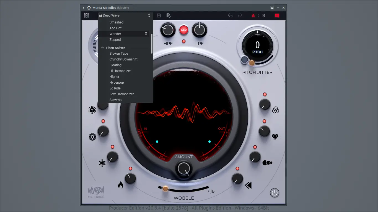Click the double rewind arrow icon
Image resolution: width=378 pixels, height=212 pixels.
coord(248,185)
